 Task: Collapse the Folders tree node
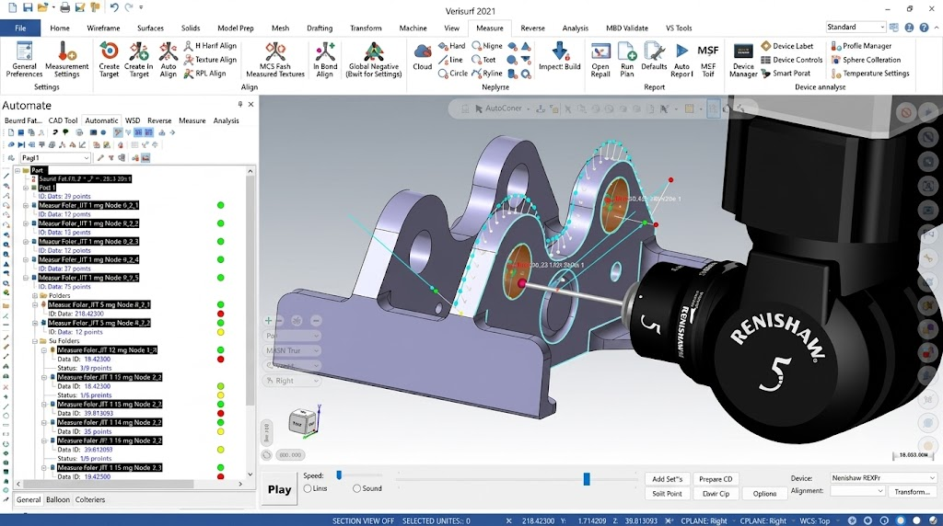tap(35, 296)
